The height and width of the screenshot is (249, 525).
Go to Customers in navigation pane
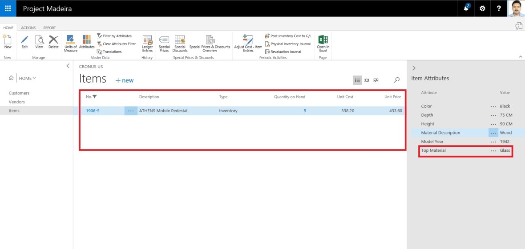[19, 93]
